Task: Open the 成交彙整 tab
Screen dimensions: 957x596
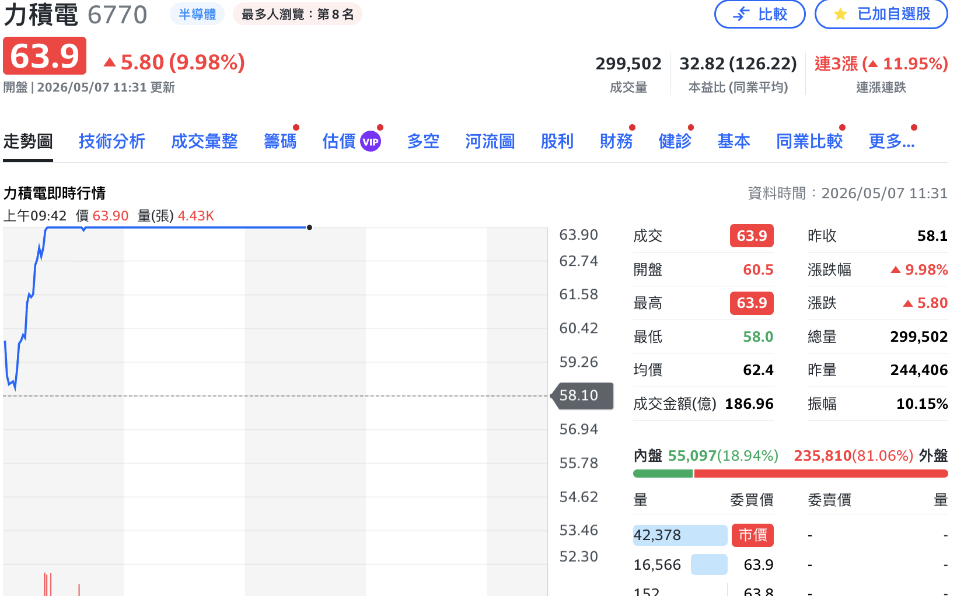Action: [x=204, y=141]
